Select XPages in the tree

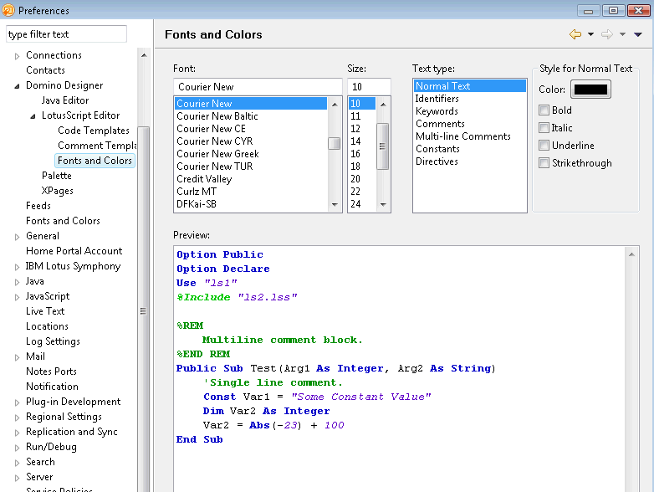(x=57, y=191)
